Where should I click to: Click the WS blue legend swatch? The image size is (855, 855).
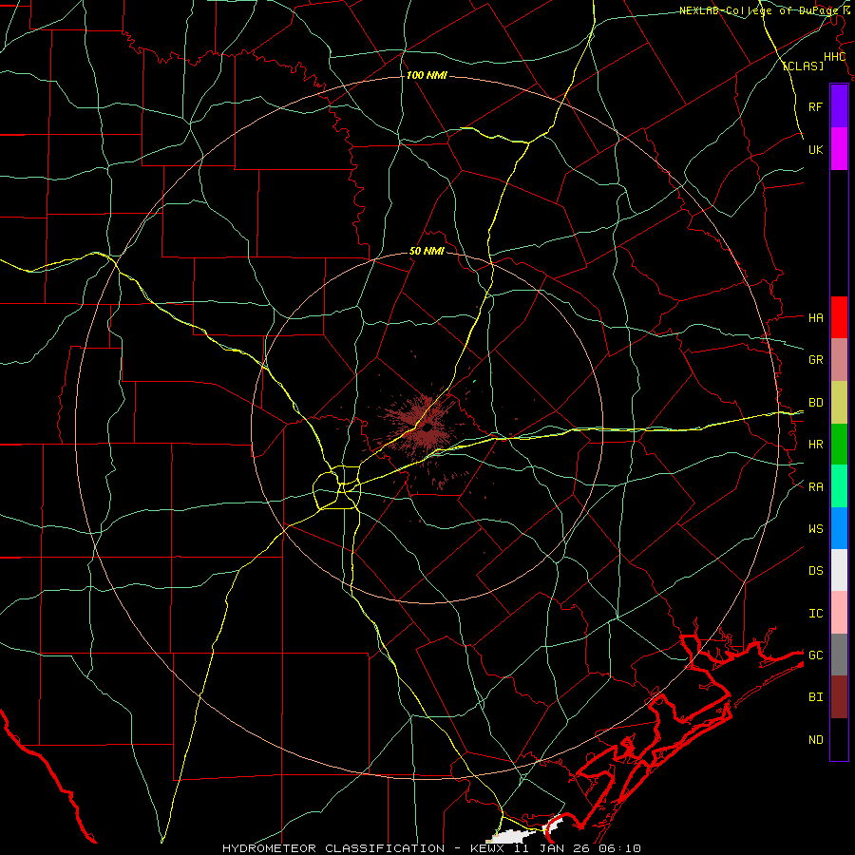(839, 528)
